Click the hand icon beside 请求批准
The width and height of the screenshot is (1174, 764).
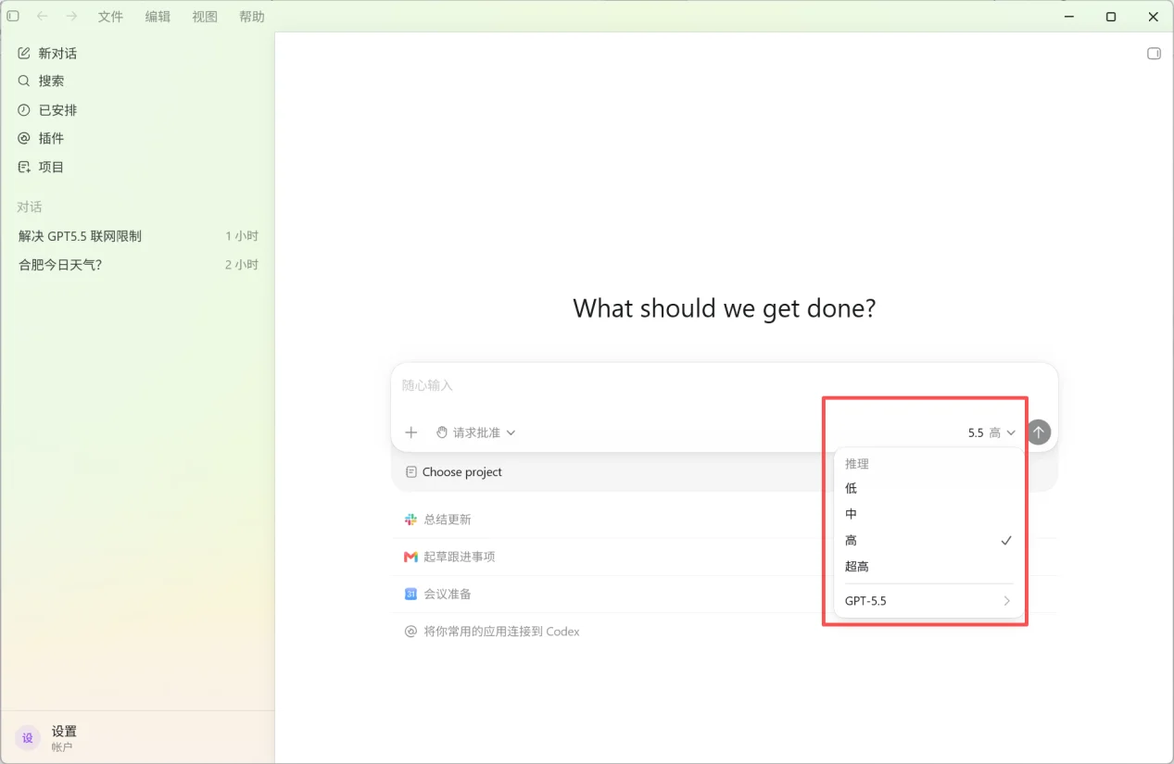(442, 432)
